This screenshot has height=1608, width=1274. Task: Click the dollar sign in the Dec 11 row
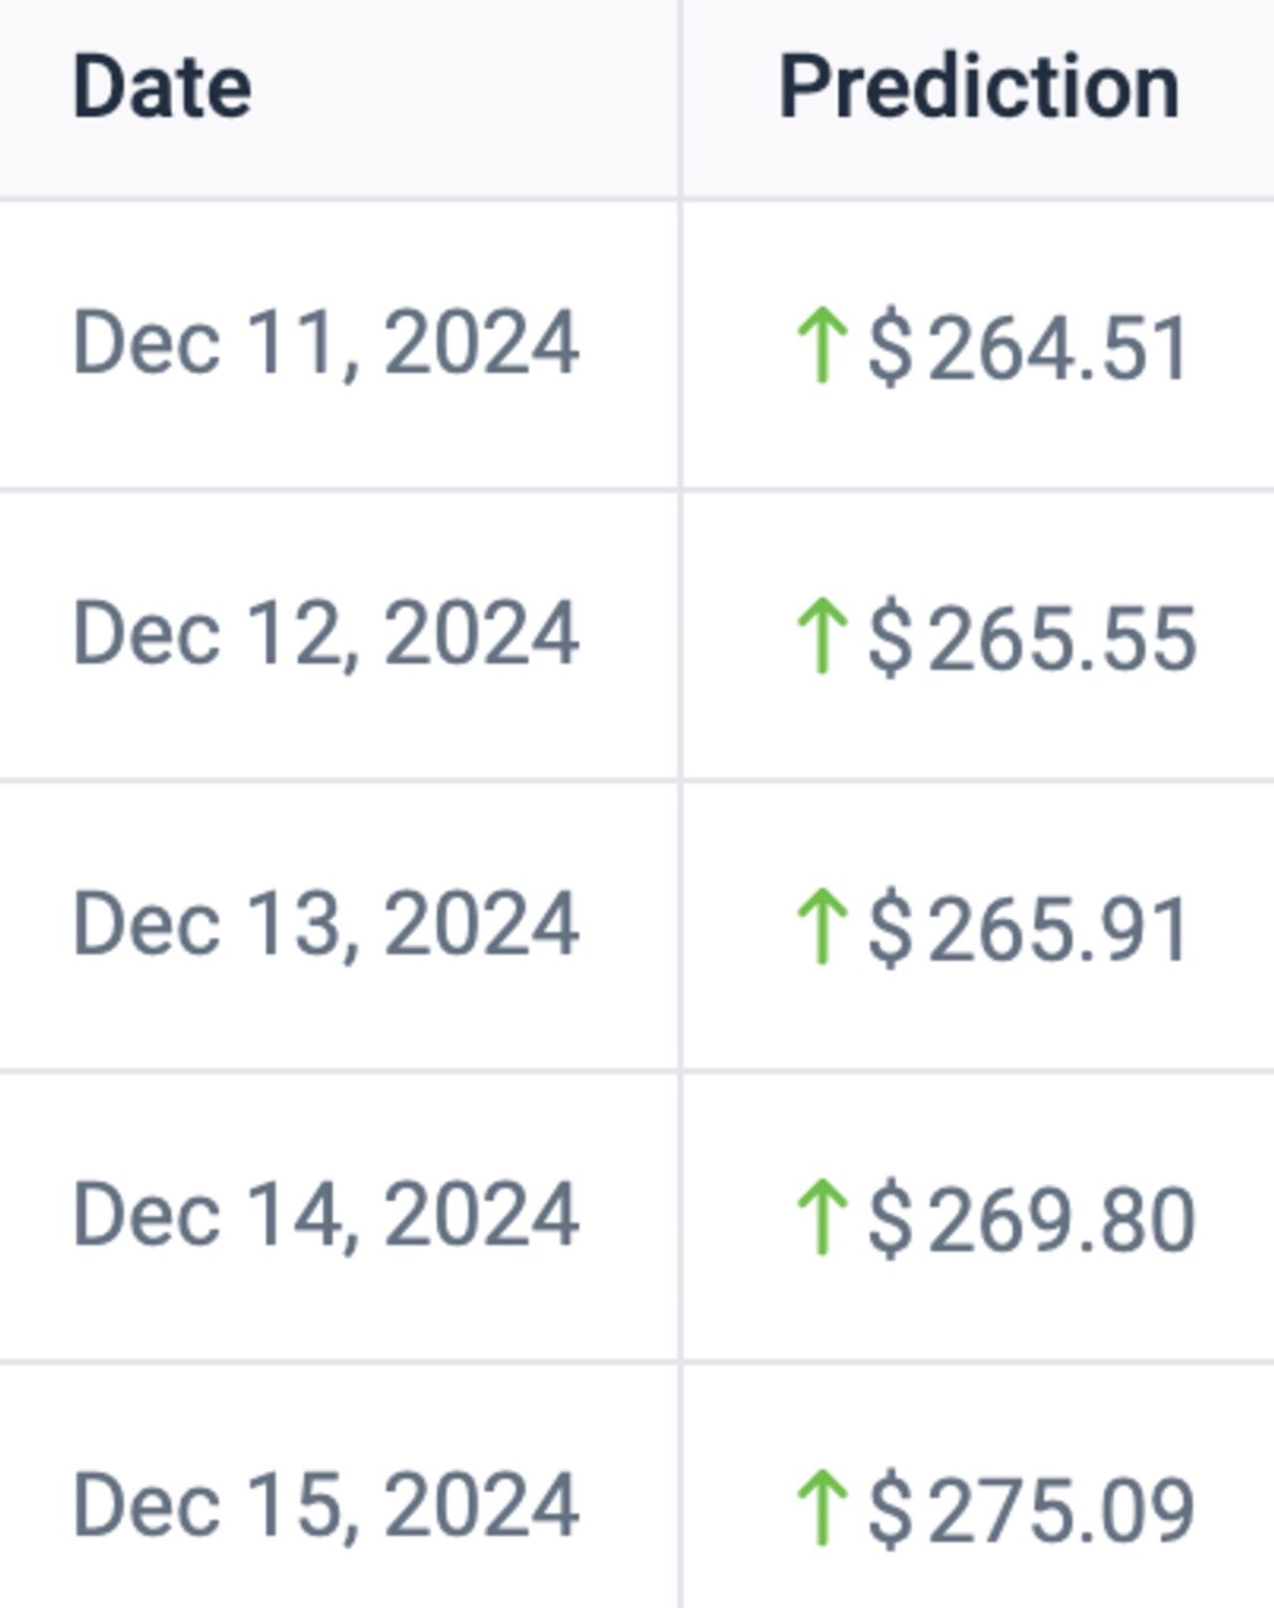coord(890,347)
